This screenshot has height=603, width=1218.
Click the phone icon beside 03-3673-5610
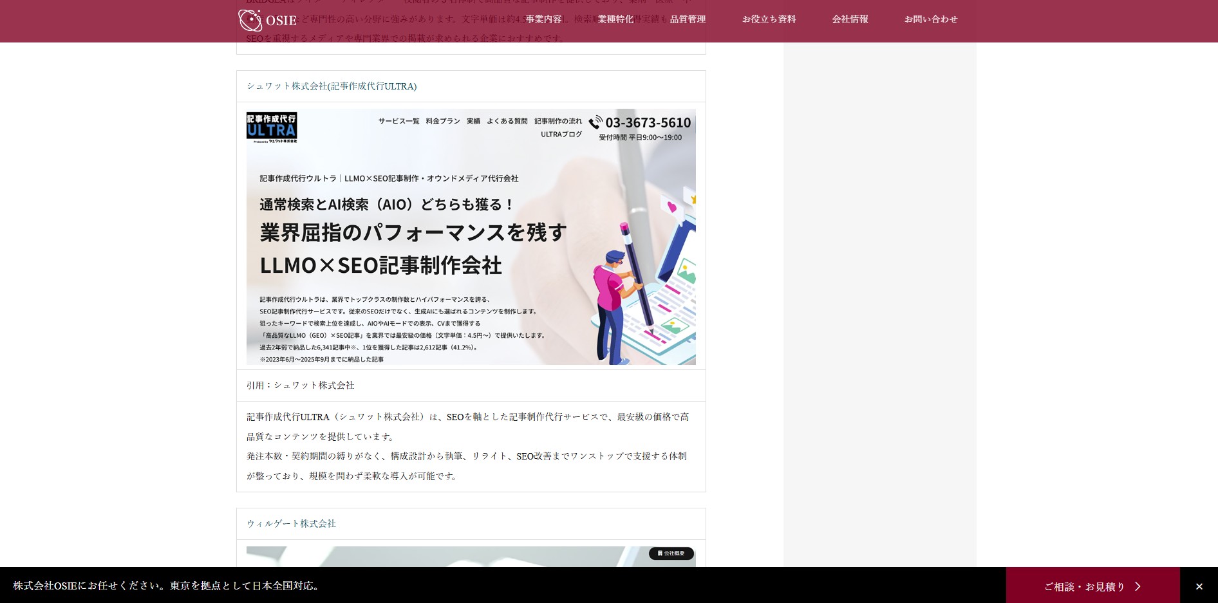coord(595,123)
